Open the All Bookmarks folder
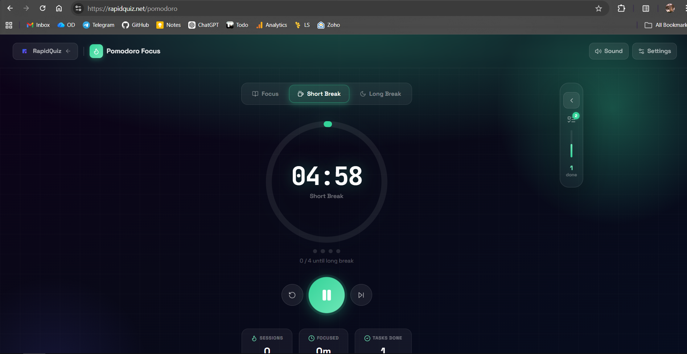This screenshot has height=354, width=687. 665,25
